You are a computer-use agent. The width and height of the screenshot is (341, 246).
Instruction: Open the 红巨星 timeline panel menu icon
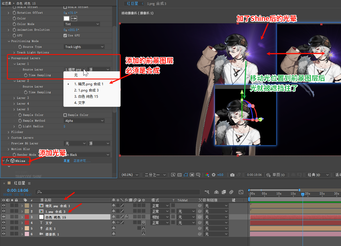pyautogui.click(x=29, y=183)
